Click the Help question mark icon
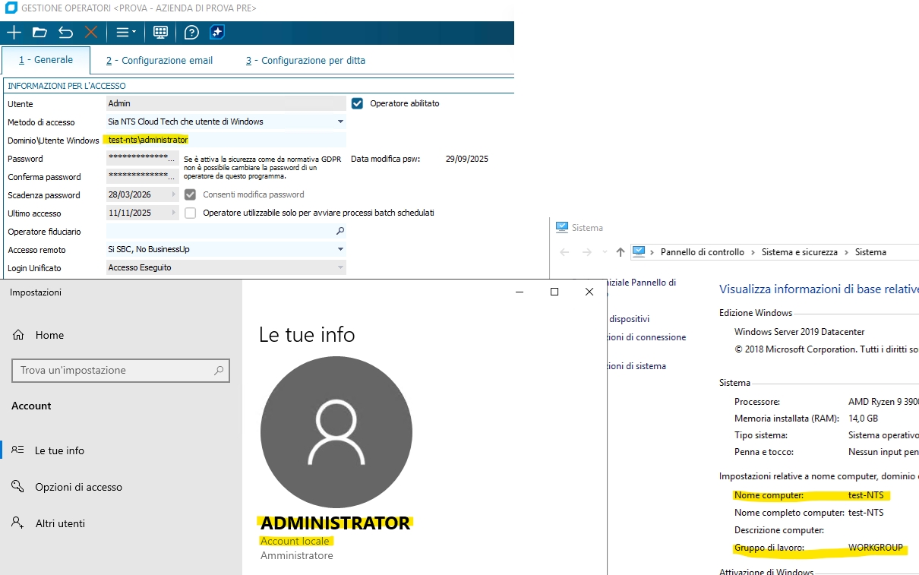This screenshot has width=919, height=575. pos(191,32)
